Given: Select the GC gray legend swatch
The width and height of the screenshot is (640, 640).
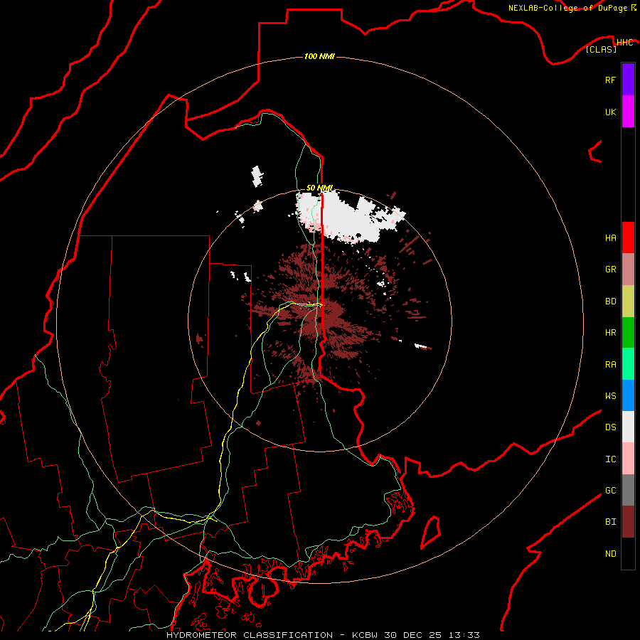Looking at the screenshot, I should [628, 490].
